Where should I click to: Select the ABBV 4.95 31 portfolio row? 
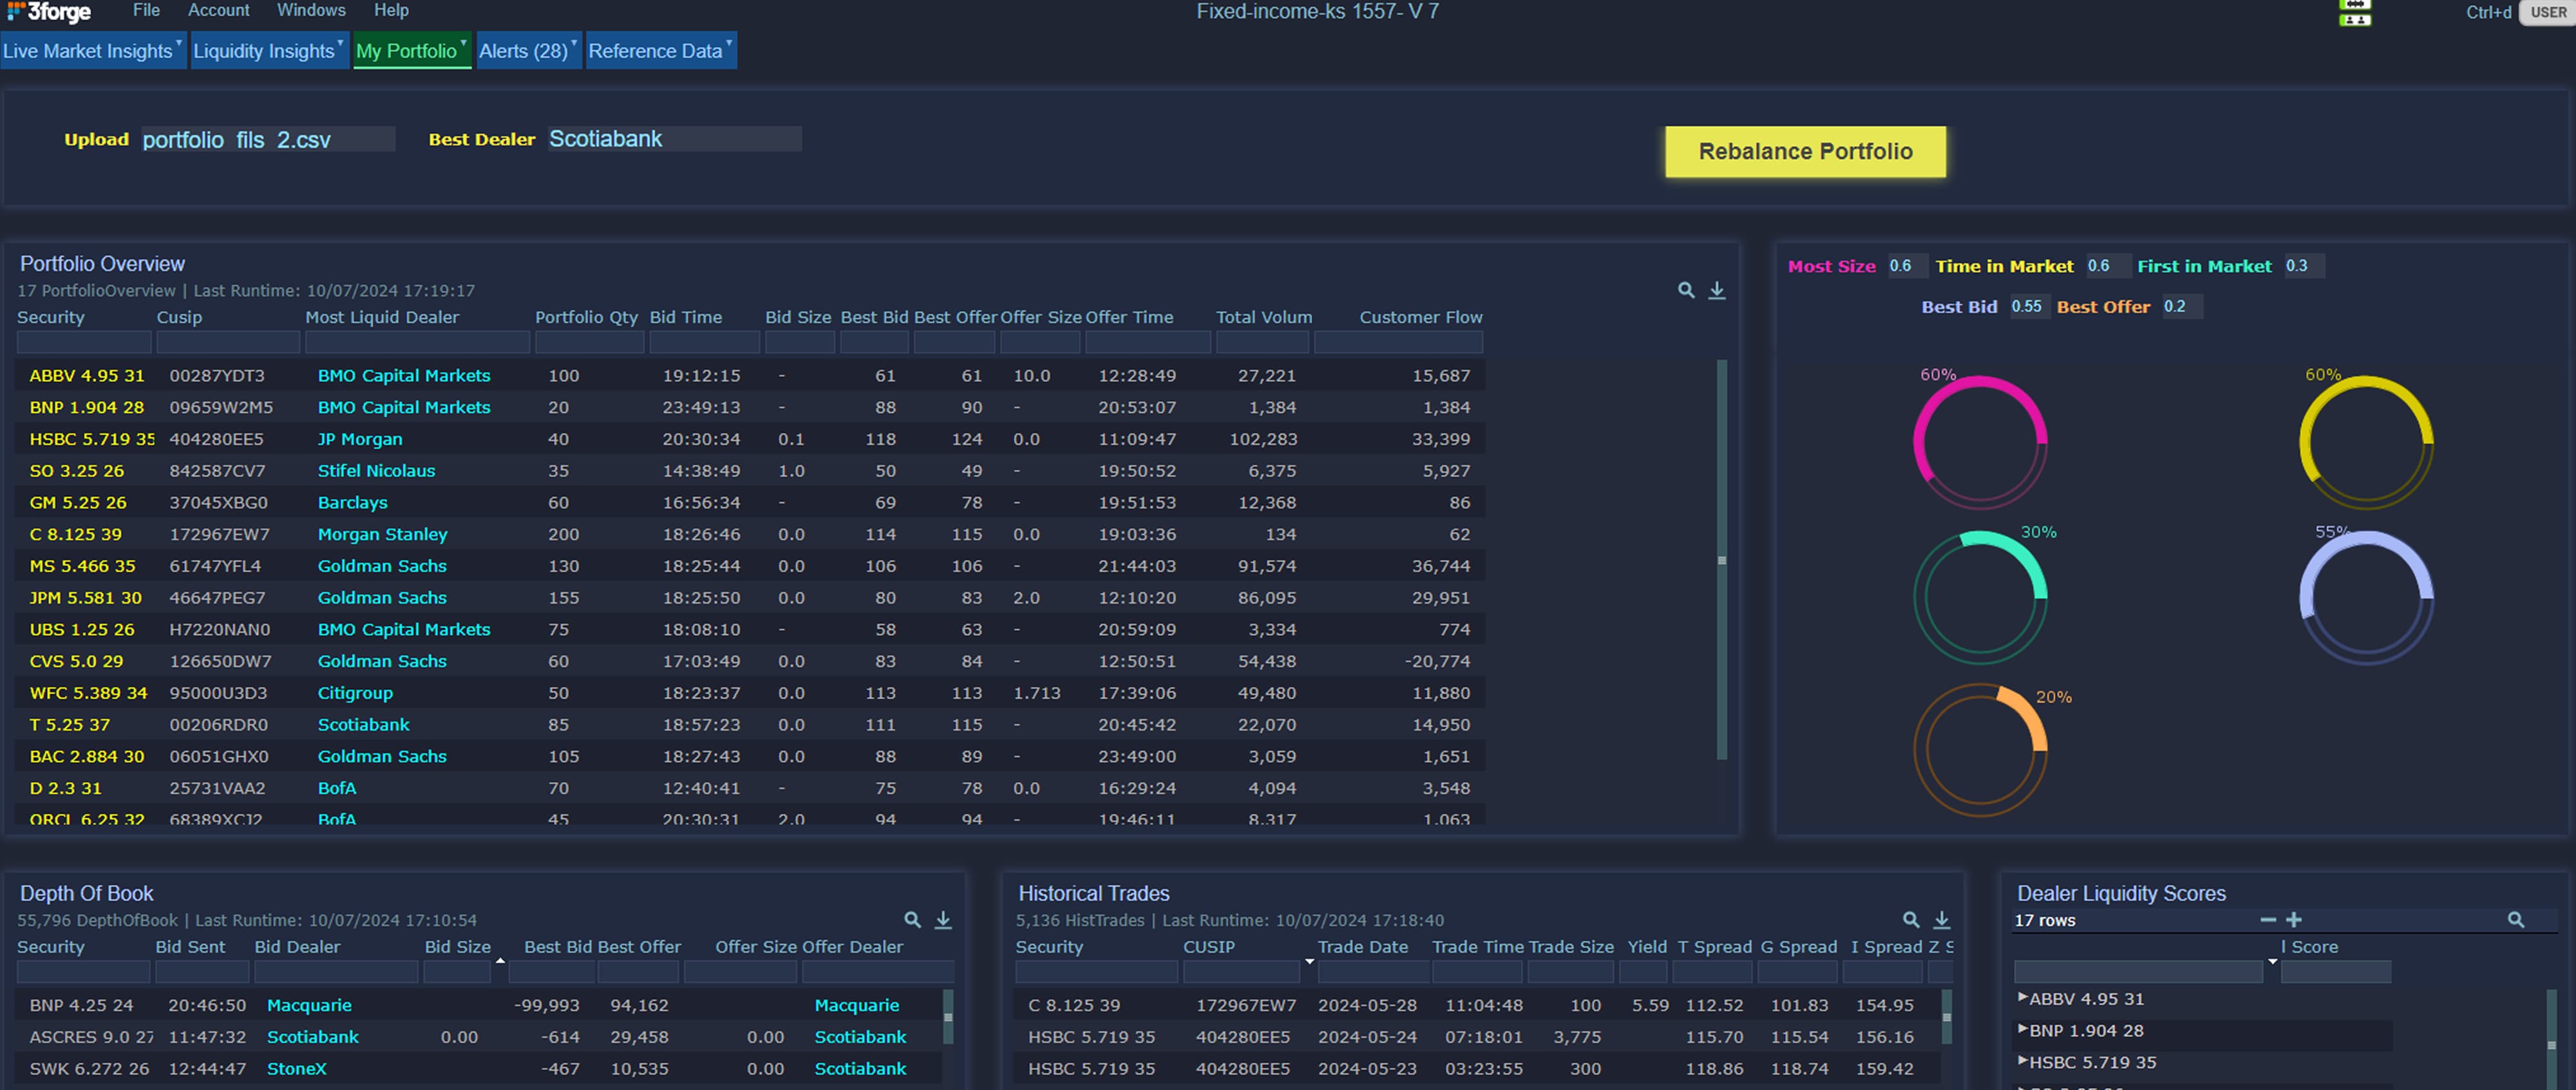tap(750, 376)
